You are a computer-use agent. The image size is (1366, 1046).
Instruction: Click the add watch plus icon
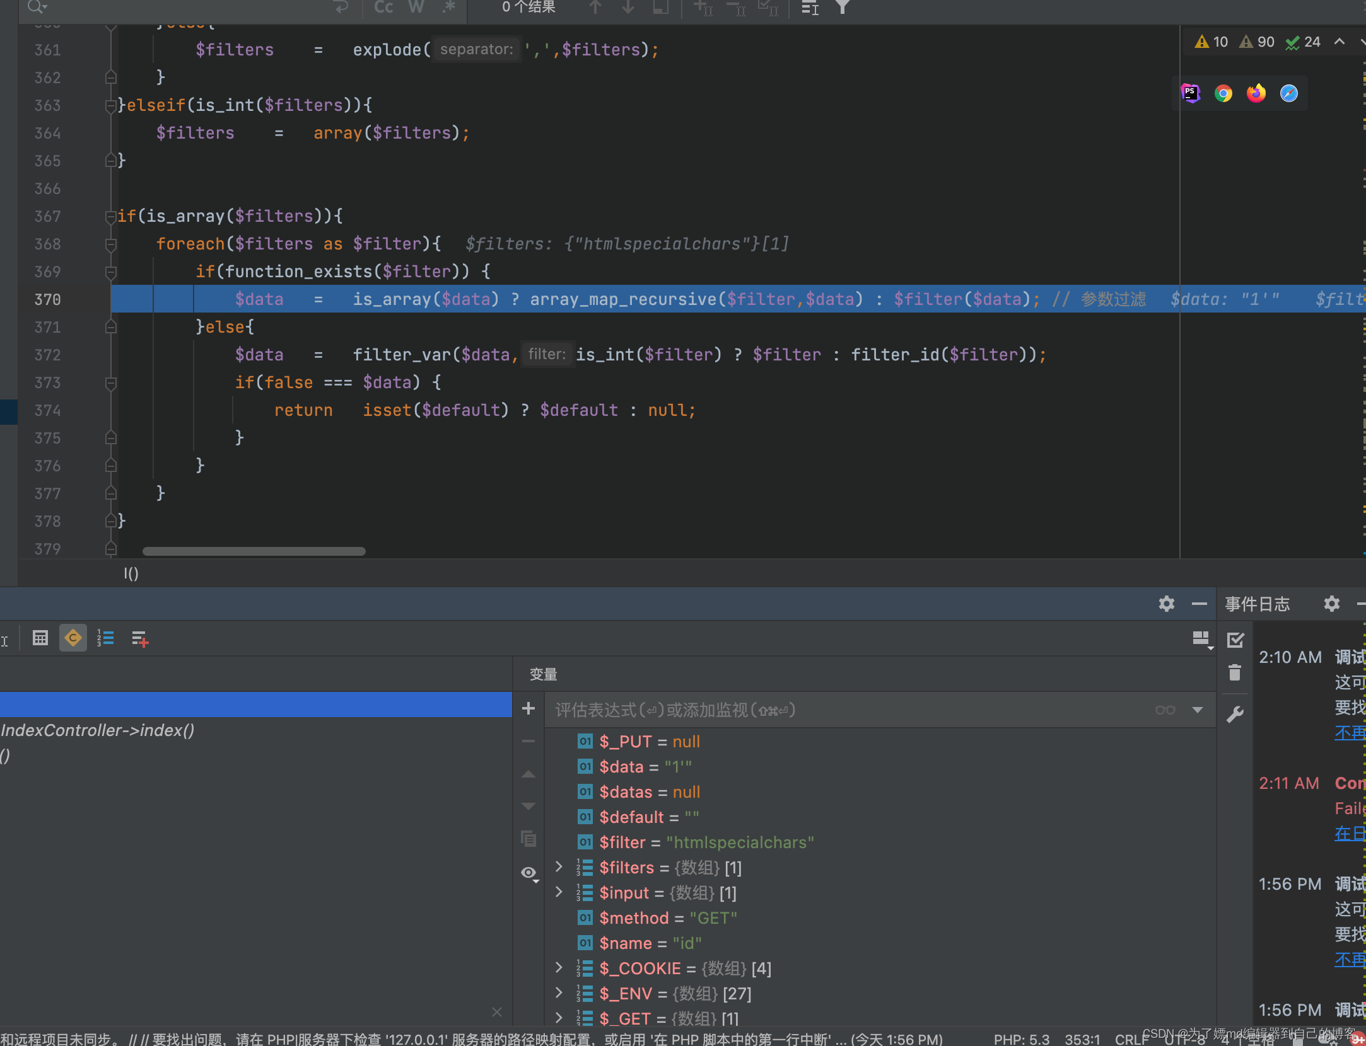coord(528,709)
